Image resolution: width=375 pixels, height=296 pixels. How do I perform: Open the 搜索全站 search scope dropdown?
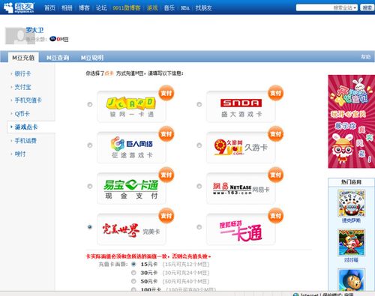pyautogui.click(x=345, y=7)
